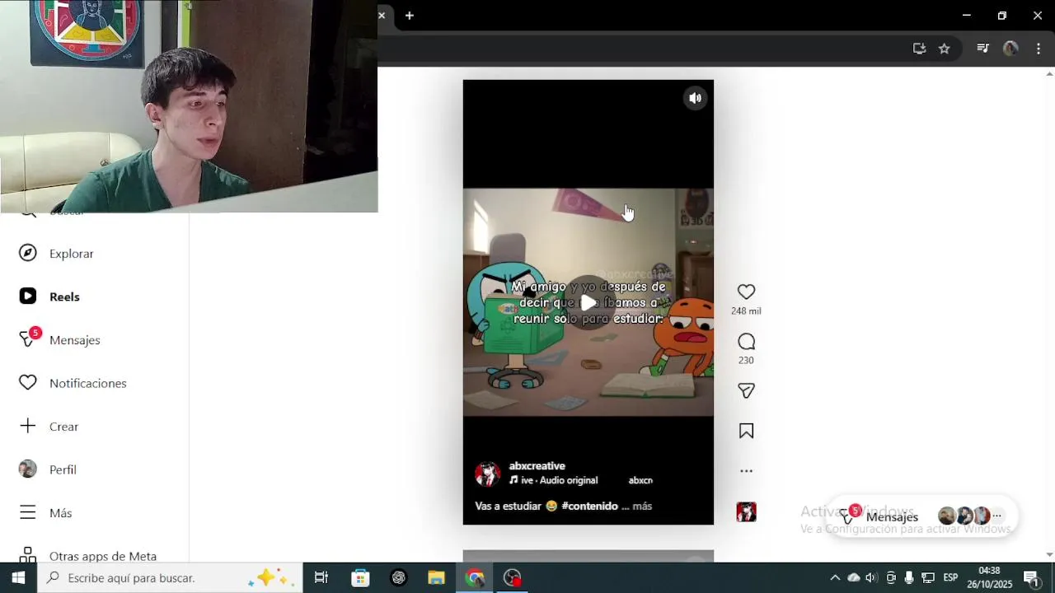This screenshot has width=1055, height=593.
Task: Close the current browser tab
Action: click(382, 16)
